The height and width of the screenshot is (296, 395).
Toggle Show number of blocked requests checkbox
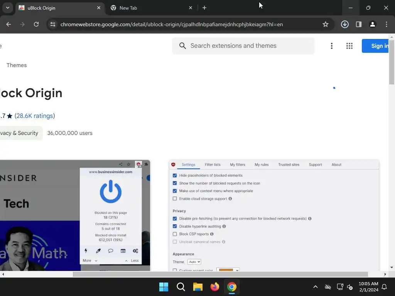point(175,183)
